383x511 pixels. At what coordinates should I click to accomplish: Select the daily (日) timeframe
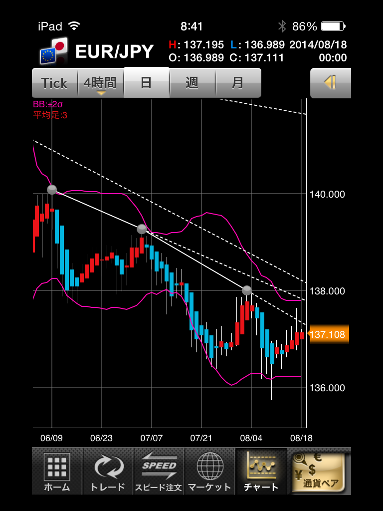(147, 82)
